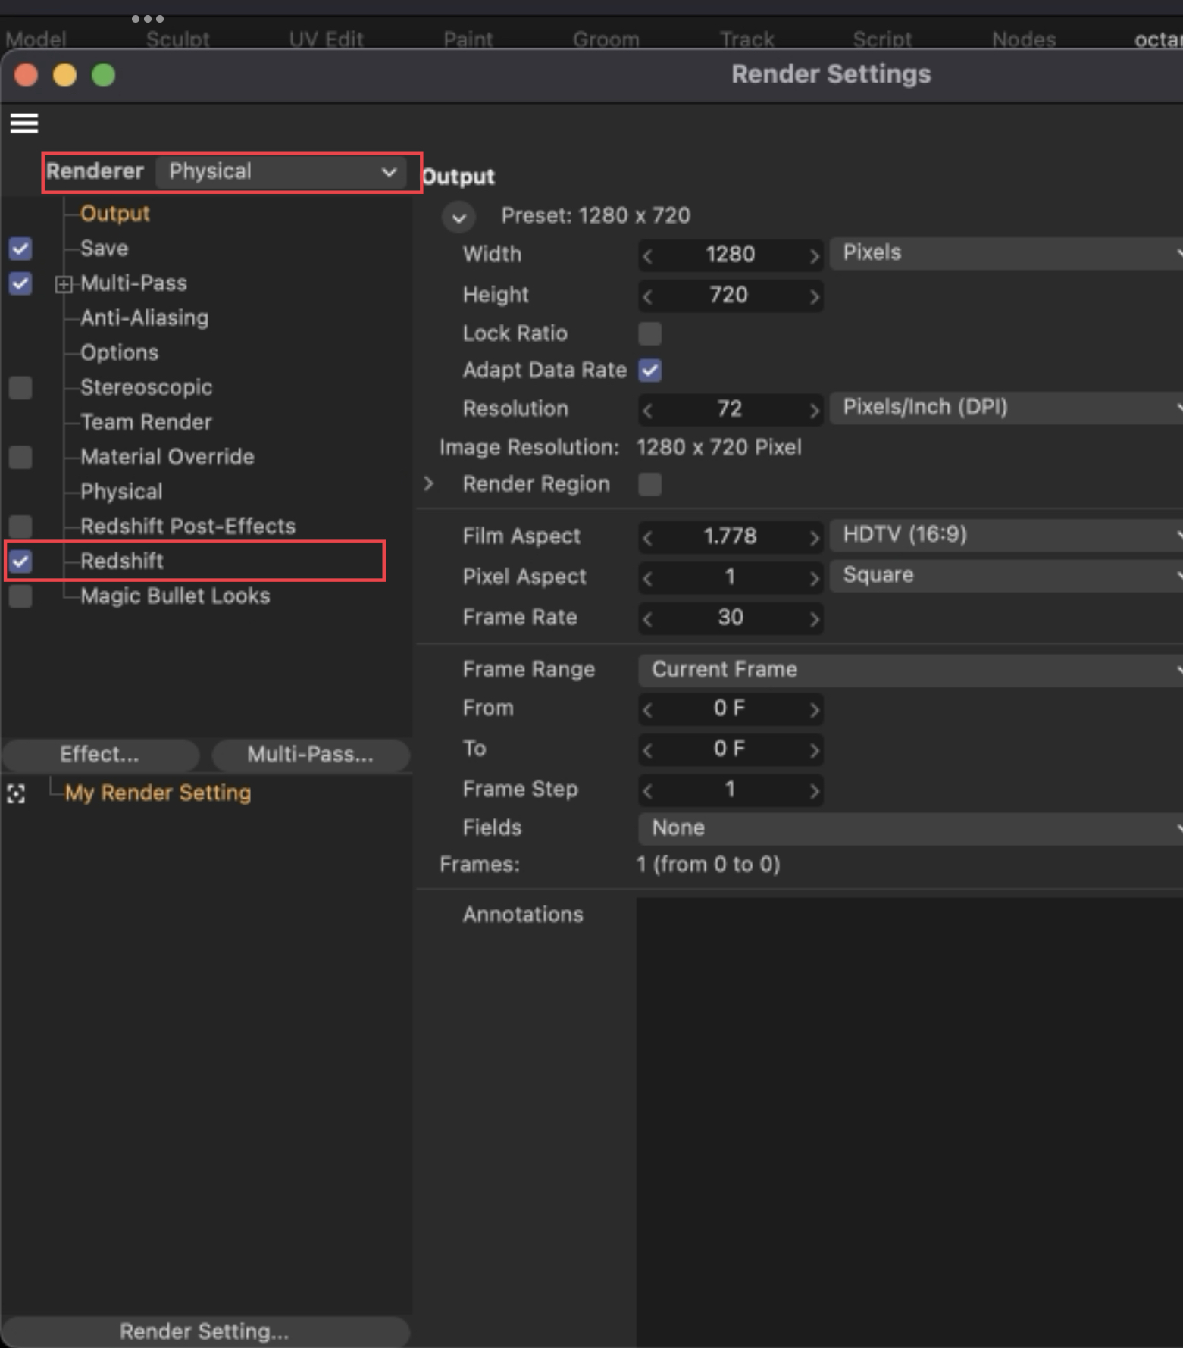The image size is (1183, 1348).
Task: Increase Width with the right arrow
Action: click(814, 255)
